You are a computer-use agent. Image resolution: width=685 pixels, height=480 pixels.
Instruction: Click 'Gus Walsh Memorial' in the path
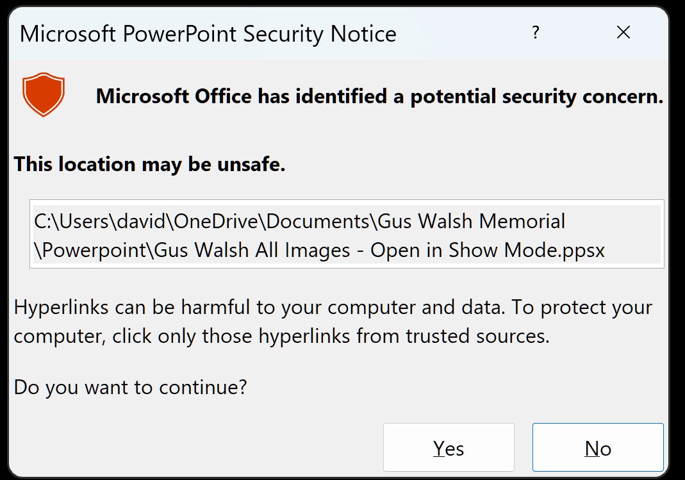(x=472, y=222)
